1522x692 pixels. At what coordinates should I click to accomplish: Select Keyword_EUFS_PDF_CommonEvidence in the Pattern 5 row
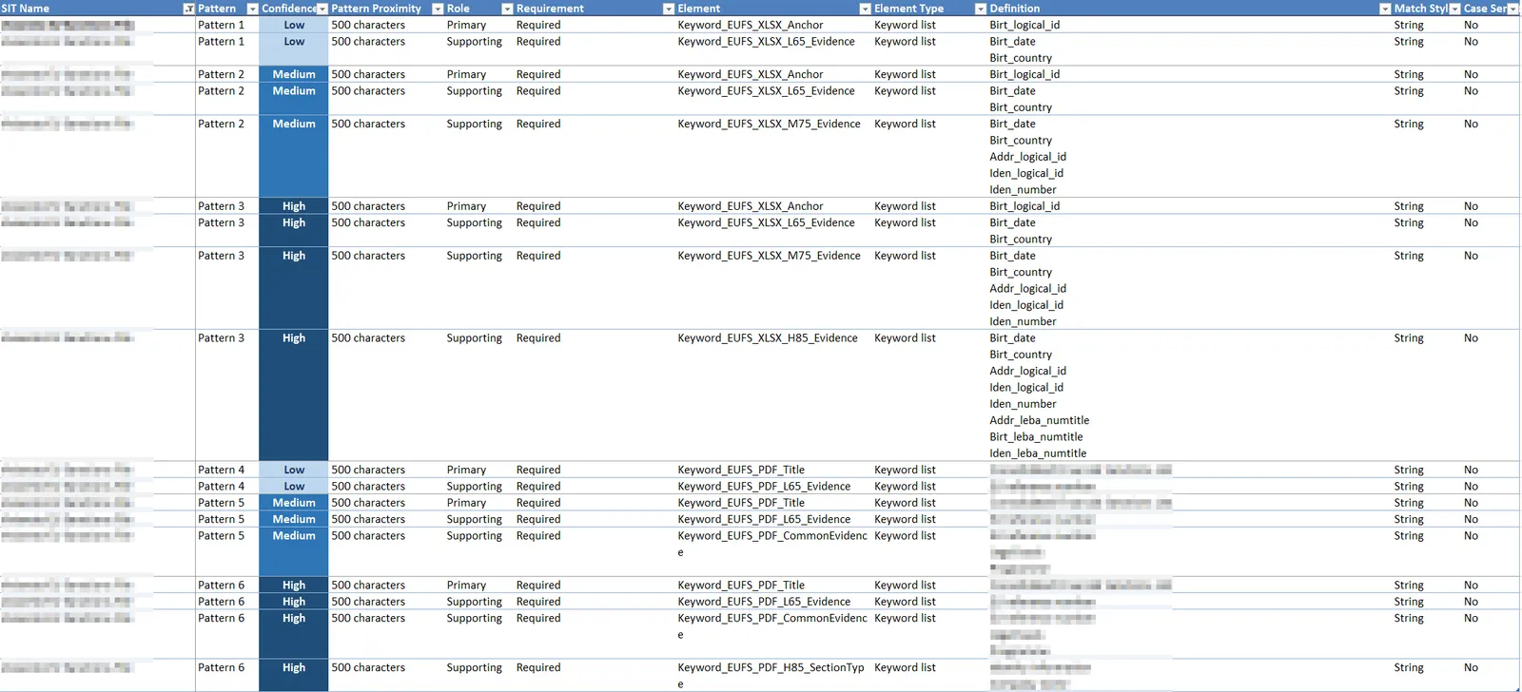(x=772, y=544)
